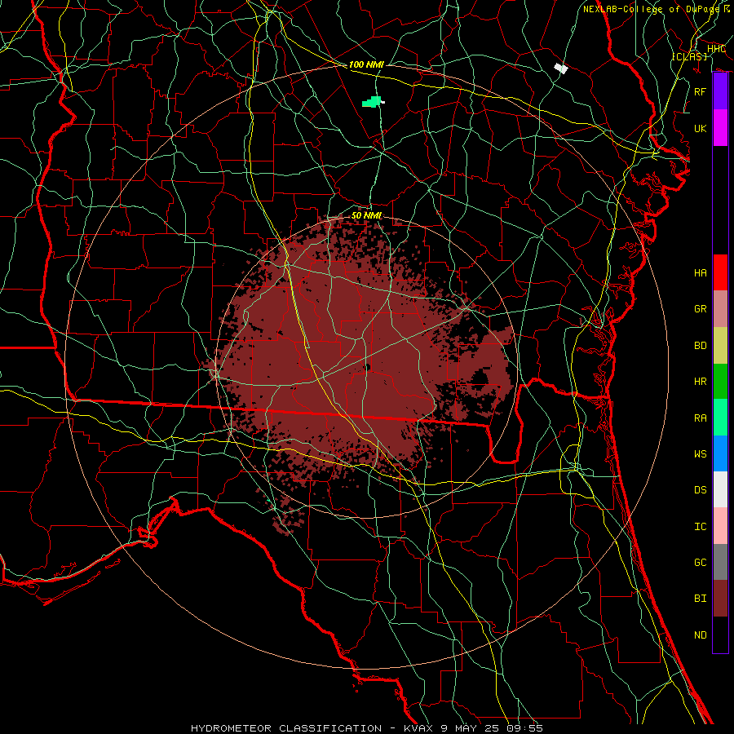Click the 'HR' legend label
The height and width of the screenshot is (734, 734).
pos(701,382)
